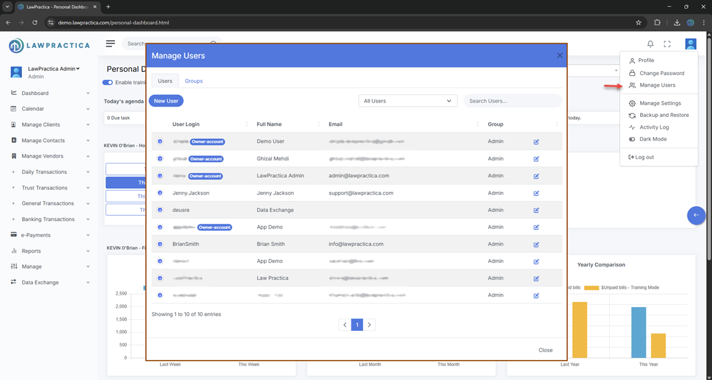Open the notifications bell icon

click(x=651, y=44)
